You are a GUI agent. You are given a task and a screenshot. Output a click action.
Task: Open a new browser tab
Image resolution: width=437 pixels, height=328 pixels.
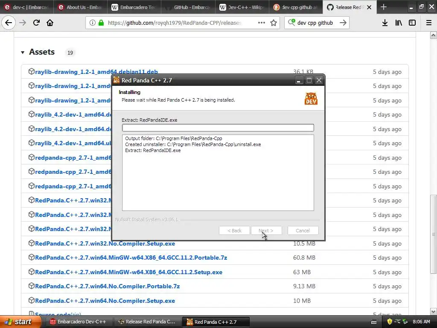[x=384, y=7]
